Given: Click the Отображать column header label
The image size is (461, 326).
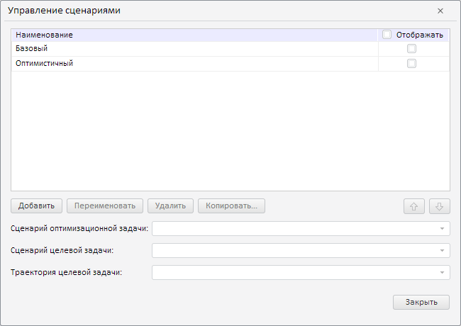Looking at the screenshot, I should point(420,34).
